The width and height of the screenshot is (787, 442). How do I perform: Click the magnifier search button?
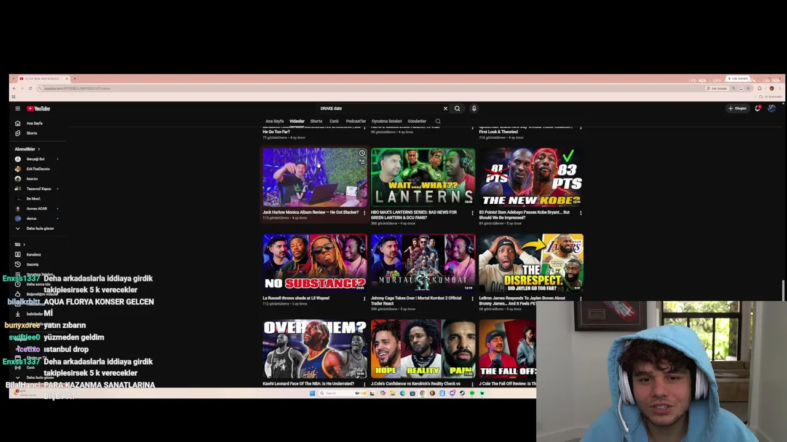pyautogui.click(x=457, y=109)
